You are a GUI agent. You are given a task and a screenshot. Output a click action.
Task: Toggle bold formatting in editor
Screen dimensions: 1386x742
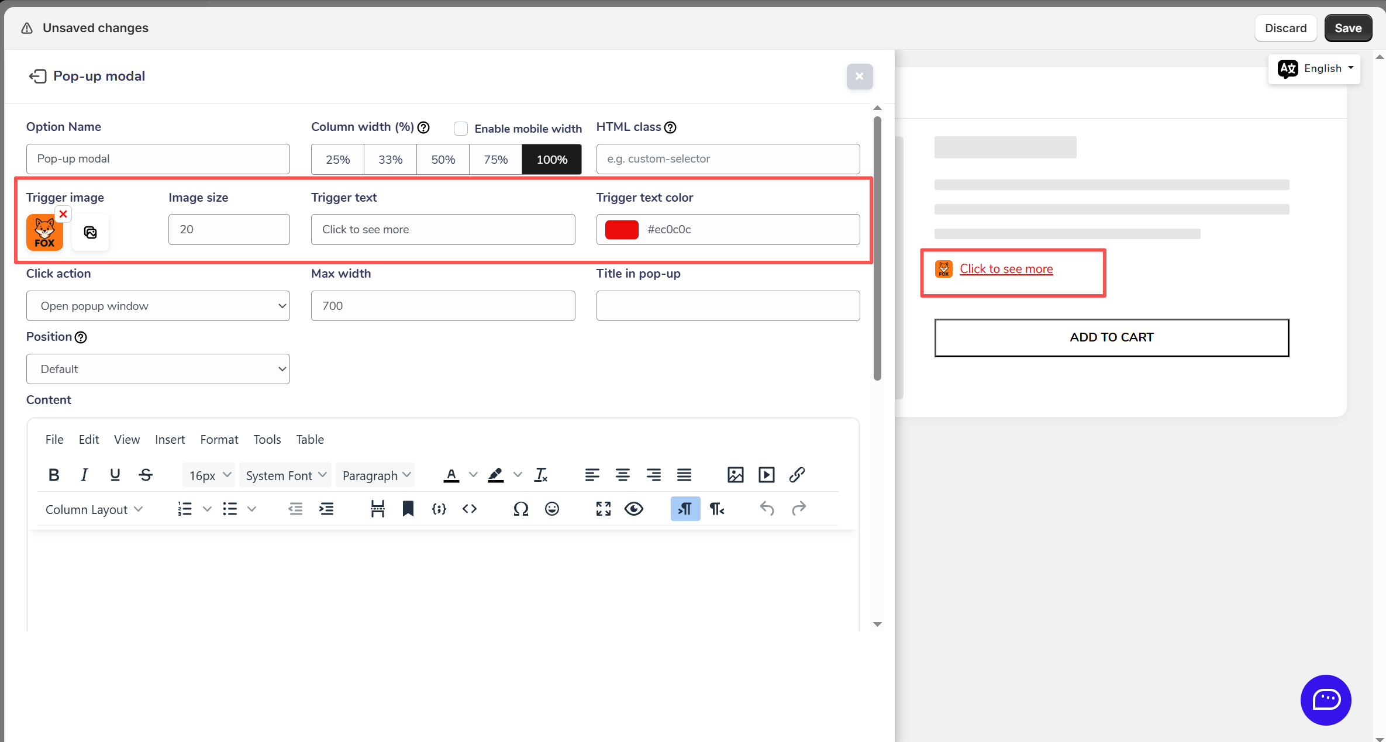[54, 475]
